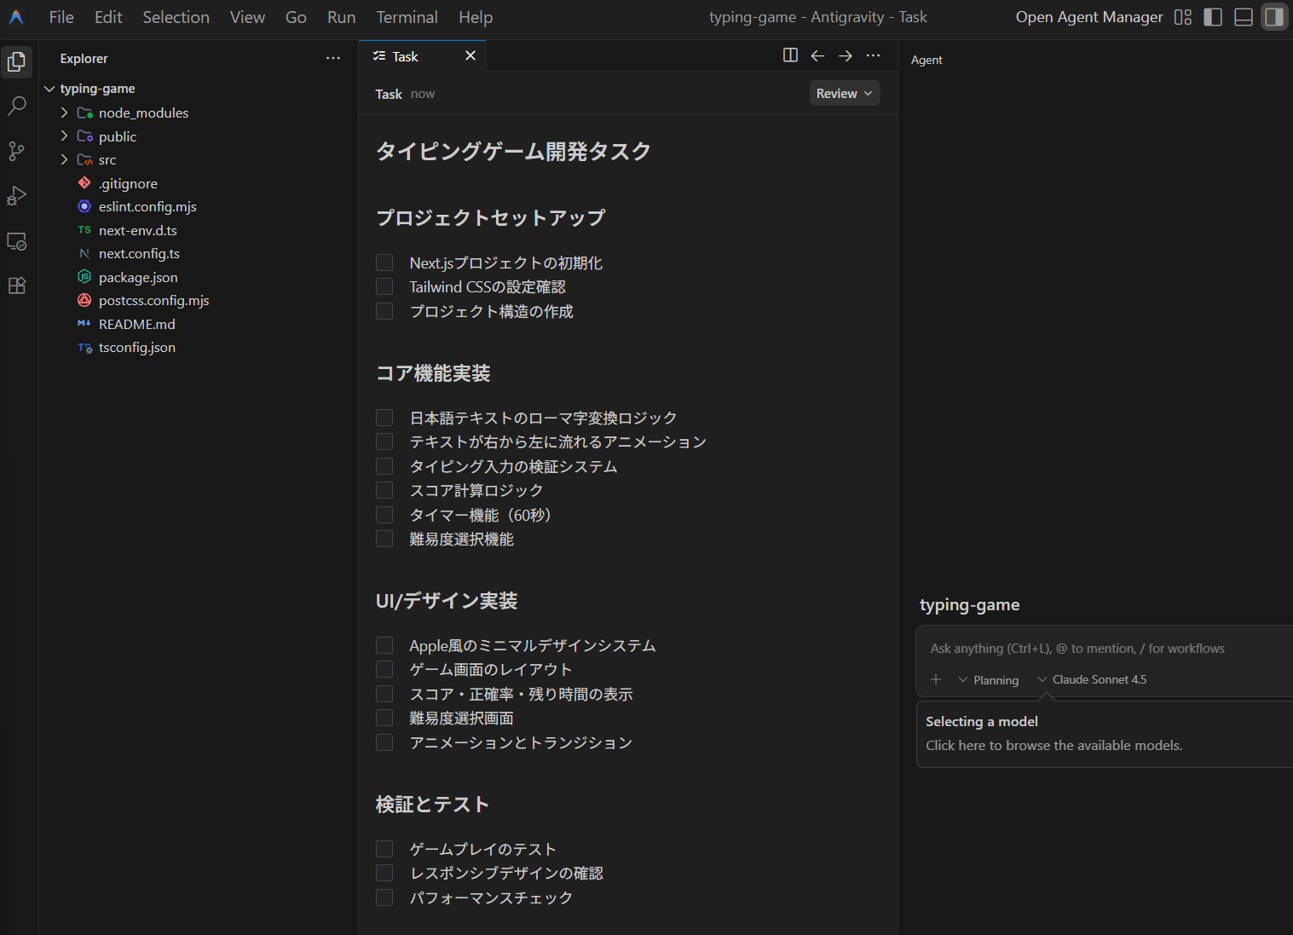Check the 'スコア計算ロジック' checkbox
1293x935 pixels.
(x=384, y=491)
